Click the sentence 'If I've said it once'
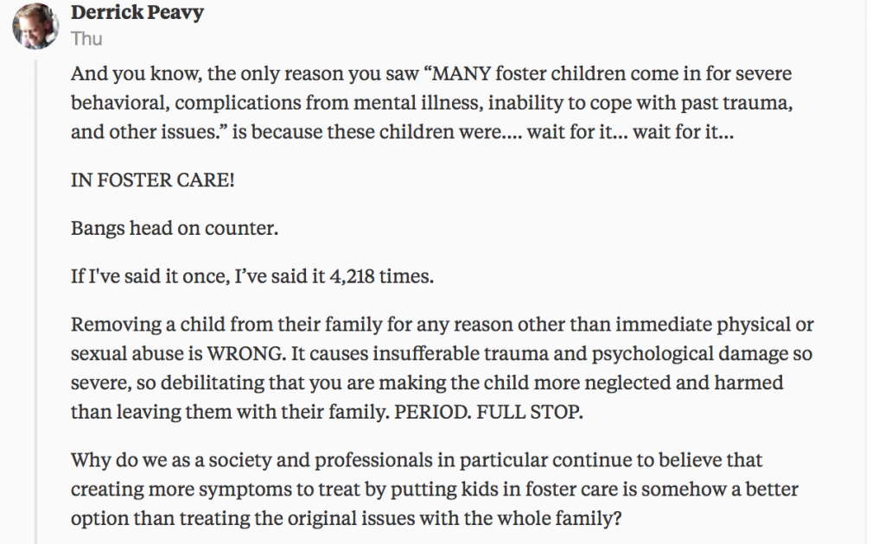 click(x=252, y=276)
